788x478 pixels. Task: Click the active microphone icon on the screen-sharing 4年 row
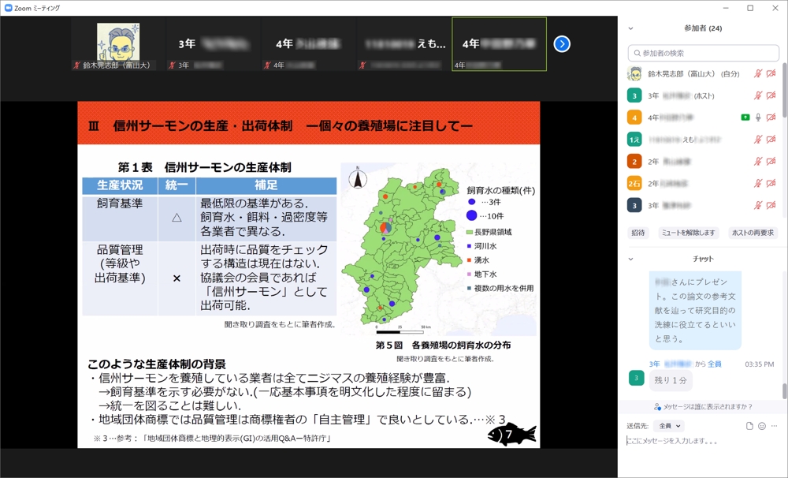(x=758, y=118)
